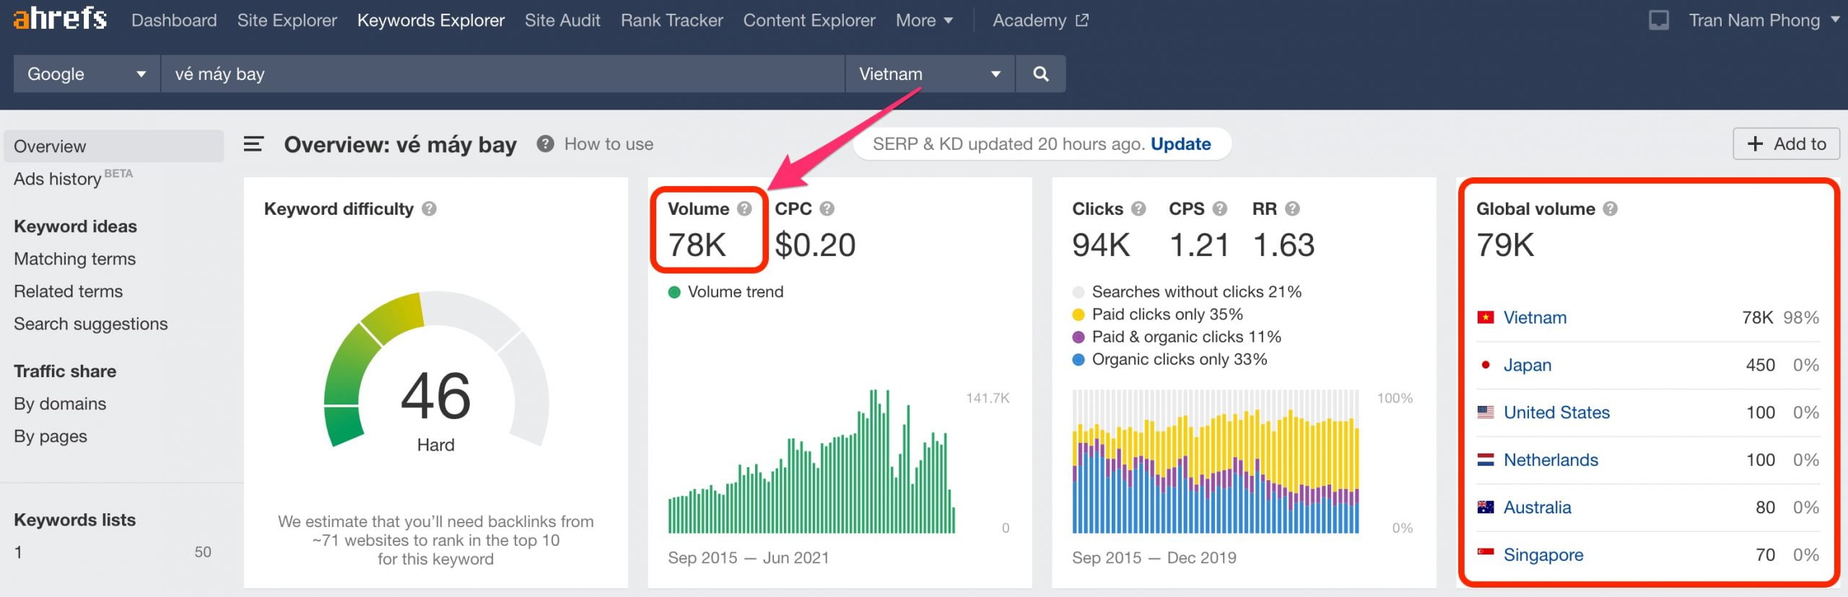Click Singapore country link
This screenshot has width=1848, height=597.
pos(1543,554)
